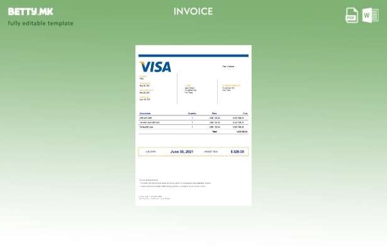Click the VISA logo on the invoice
This screenshot has height=251, width=387.
pos(155,67)
